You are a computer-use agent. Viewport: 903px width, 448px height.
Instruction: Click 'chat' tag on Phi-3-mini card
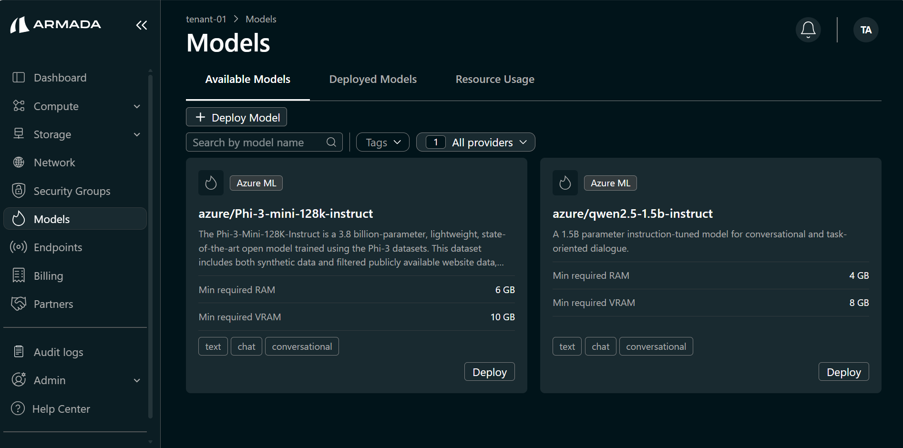246,346
